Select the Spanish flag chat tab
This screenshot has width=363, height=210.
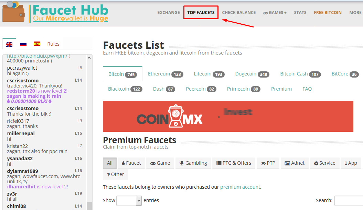(37, 44)
